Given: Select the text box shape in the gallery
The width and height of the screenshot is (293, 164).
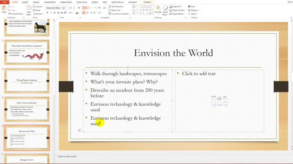Looking at the screenshot, I should [134, 7].
